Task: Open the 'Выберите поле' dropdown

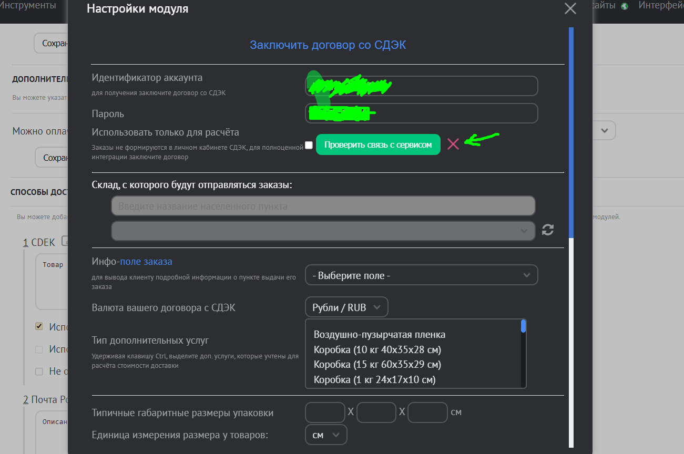Action: [421, 275]
